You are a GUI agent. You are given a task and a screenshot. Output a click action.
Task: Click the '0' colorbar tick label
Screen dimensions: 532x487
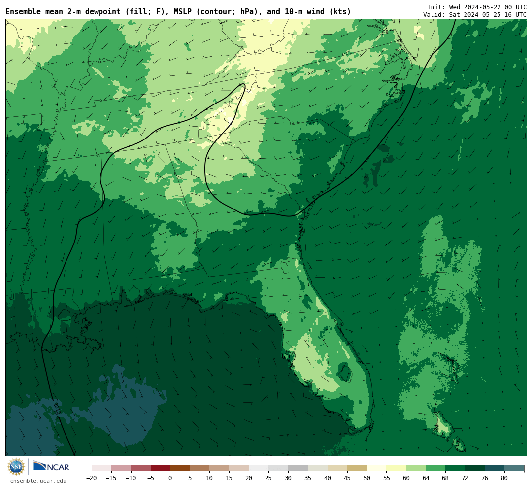(x=170, y=478)
